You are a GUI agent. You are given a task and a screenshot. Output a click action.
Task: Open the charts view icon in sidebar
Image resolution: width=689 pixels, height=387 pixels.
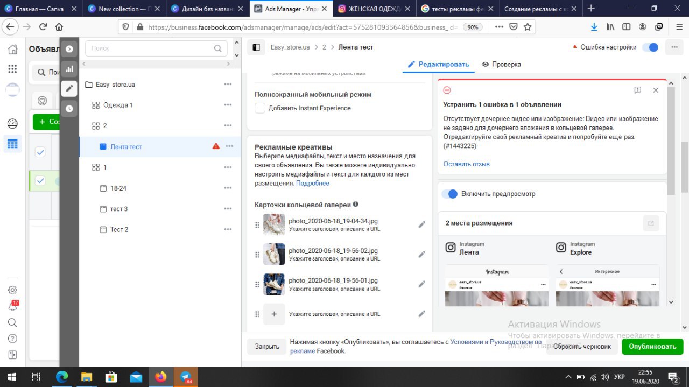(69, 69)
